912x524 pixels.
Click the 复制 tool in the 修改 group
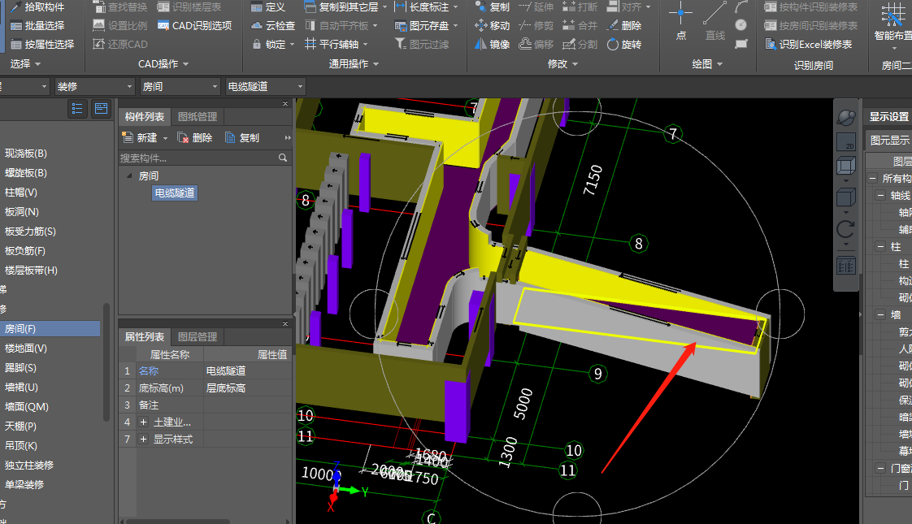tap(492, 7)
